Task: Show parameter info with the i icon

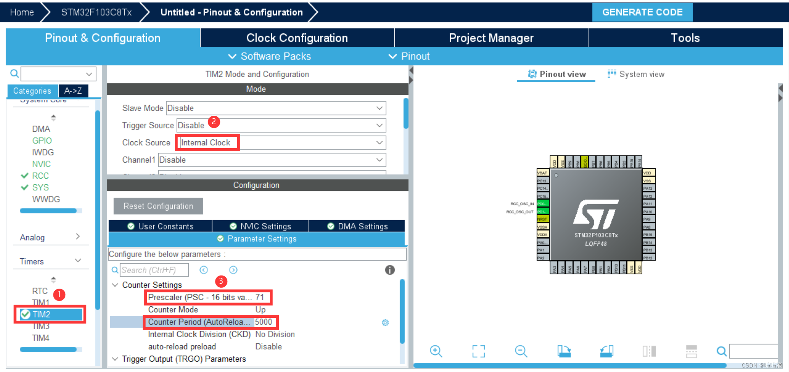Action: click(390, 270)
